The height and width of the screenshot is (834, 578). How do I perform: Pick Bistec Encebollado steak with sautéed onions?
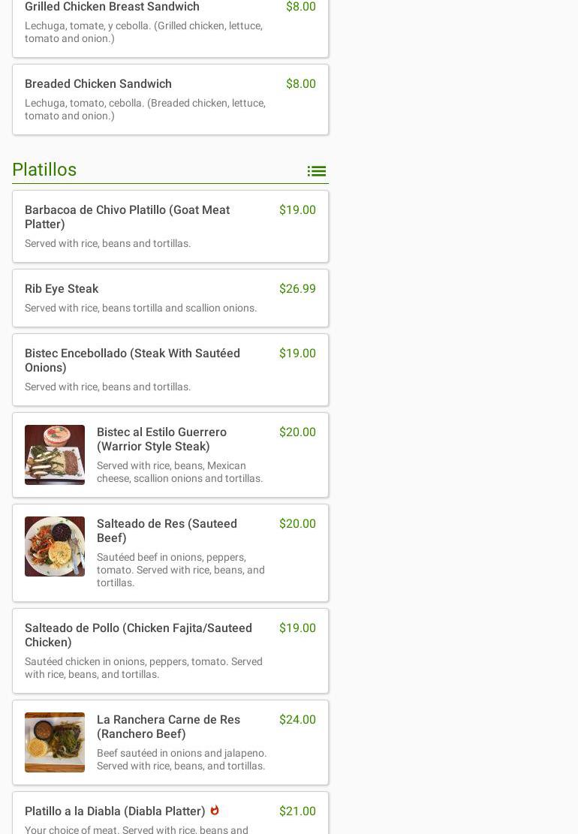(x=132, y=360)
